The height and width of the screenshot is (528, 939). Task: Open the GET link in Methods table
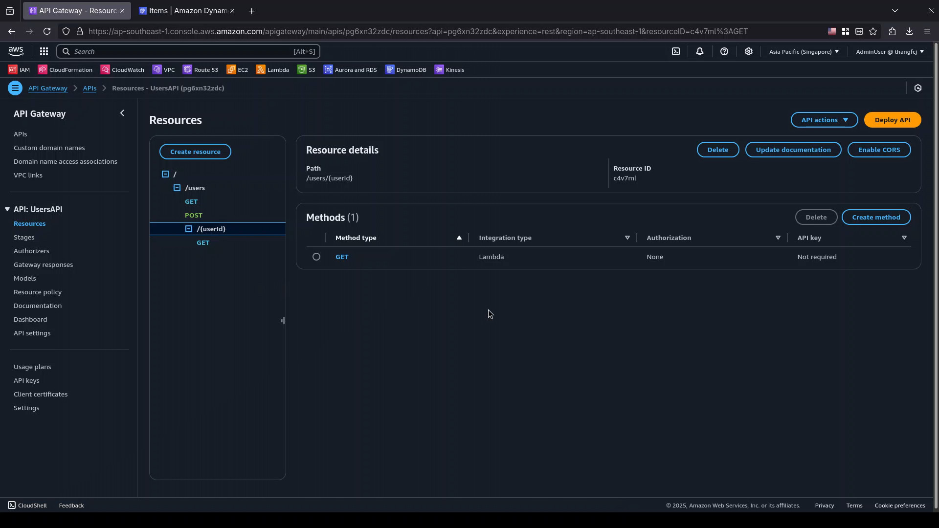(342, 257)
